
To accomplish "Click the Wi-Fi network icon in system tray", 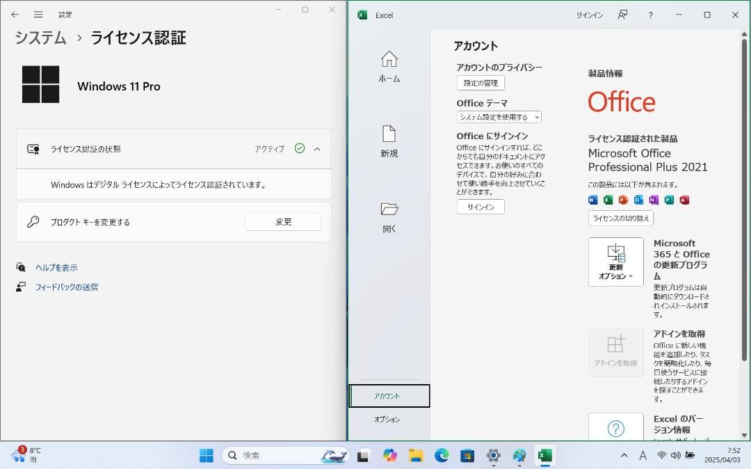I will 661,455.
